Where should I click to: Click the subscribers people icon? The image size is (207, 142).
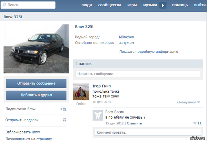[x=65, y=109]
